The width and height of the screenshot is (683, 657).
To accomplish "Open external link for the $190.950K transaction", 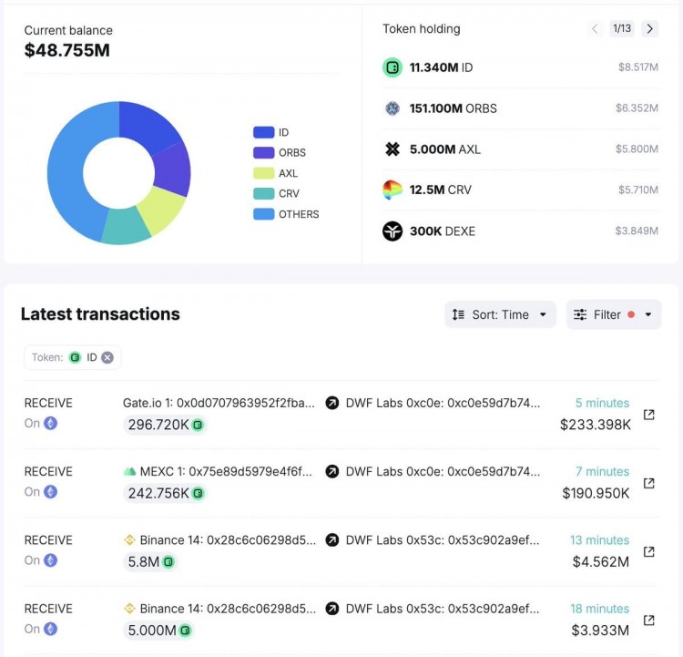I will (x=648, y=483).
